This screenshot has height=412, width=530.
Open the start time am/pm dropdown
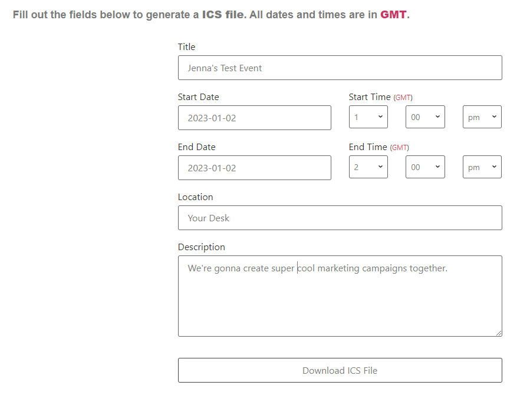pyautogui.click(x=482, y=117)
